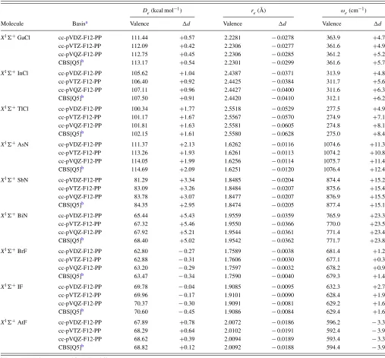Viewport: 385px width, 358px height.
Task: Select the ωe value 770.0
Action: coord(333,224)
